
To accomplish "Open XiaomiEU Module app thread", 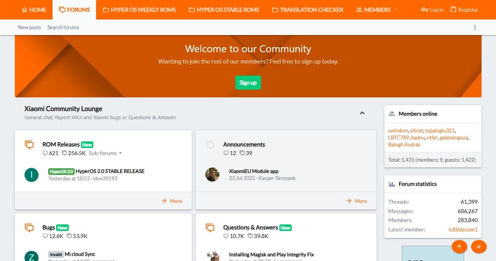I will (254, 171).
